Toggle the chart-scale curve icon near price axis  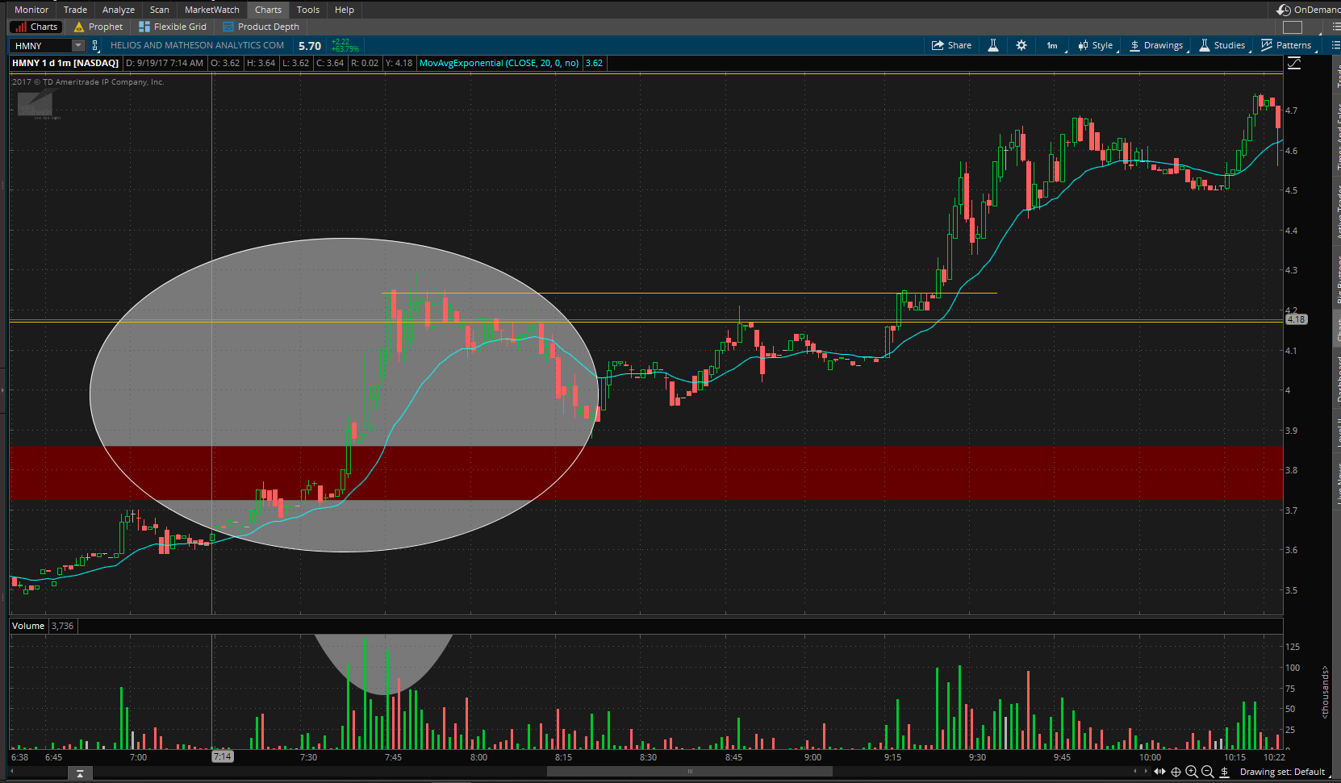[1294, 63]
